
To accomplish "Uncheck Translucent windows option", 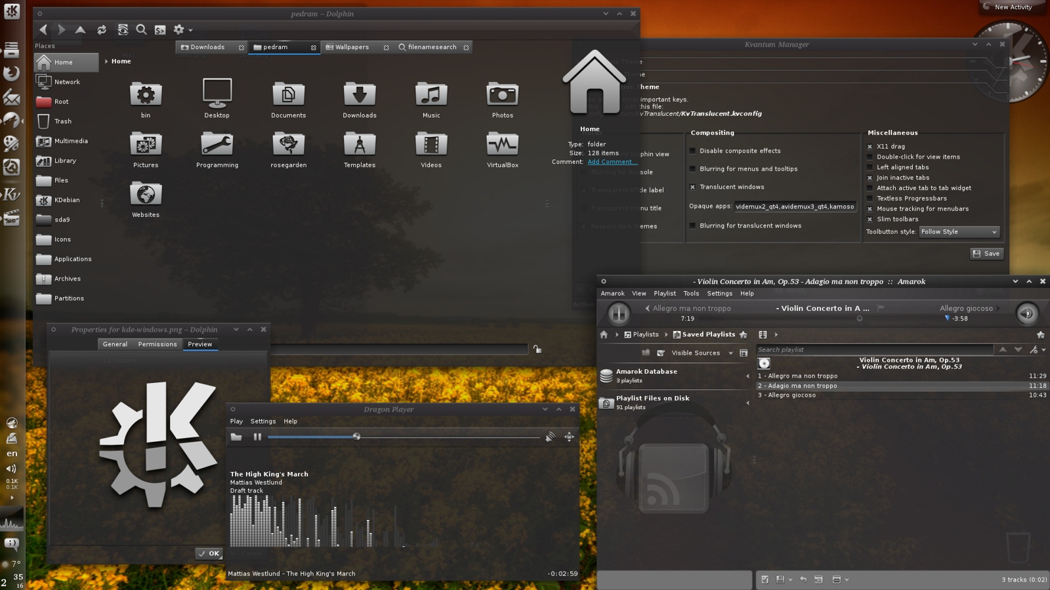I will [692, 187].
